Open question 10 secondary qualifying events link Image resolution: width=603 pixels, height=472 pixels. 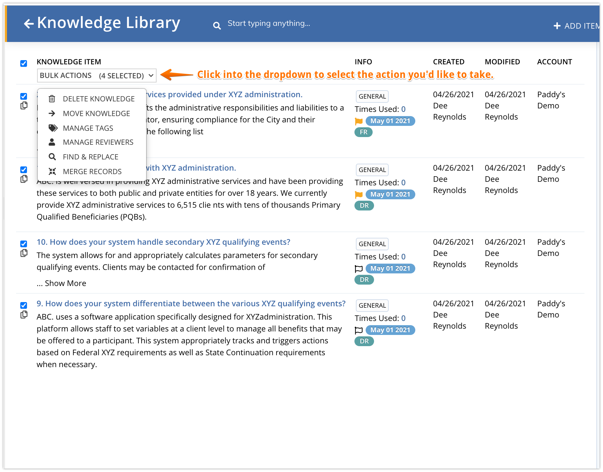164,242
